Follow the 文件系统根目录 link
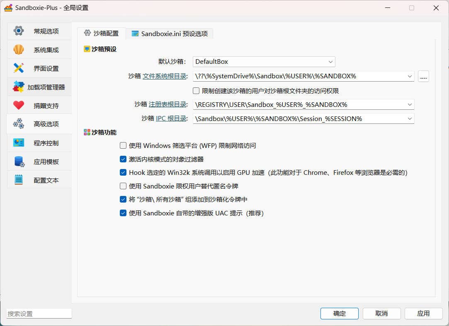This screenshot has height=326, width=449. [x=165, y=76]
